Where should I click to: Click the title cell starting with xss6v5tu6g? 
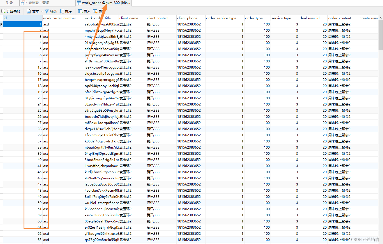[101, 215]
